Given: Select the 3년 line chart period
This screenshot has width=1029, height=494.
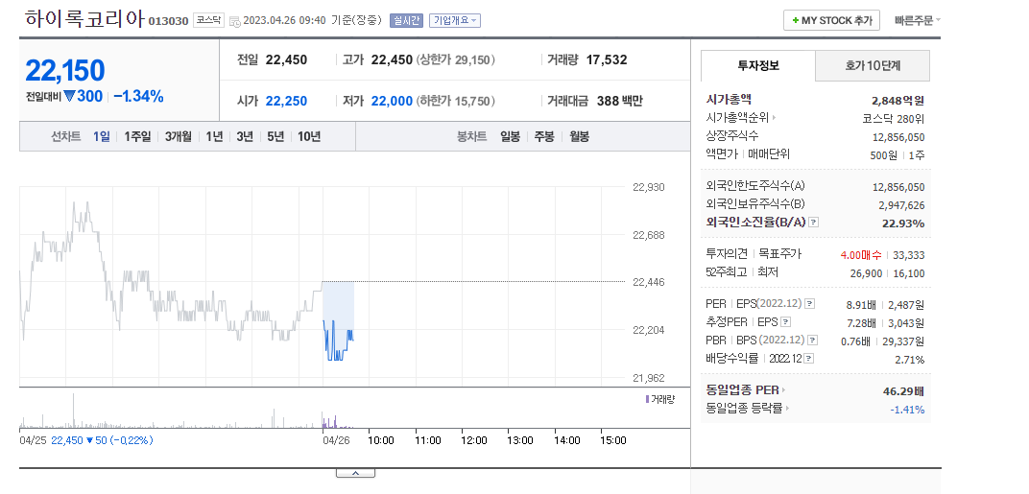Looking at the screenshot, I should (x=245, y=136).
